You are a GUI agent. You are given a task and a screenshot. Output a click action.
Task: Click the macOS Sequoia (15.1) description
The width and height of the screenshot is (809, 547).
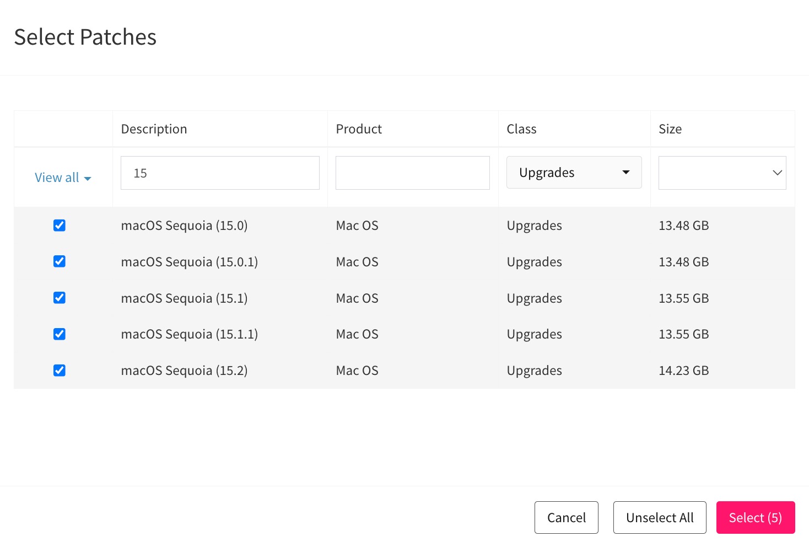pyautogui.click(x=184, y=298)
